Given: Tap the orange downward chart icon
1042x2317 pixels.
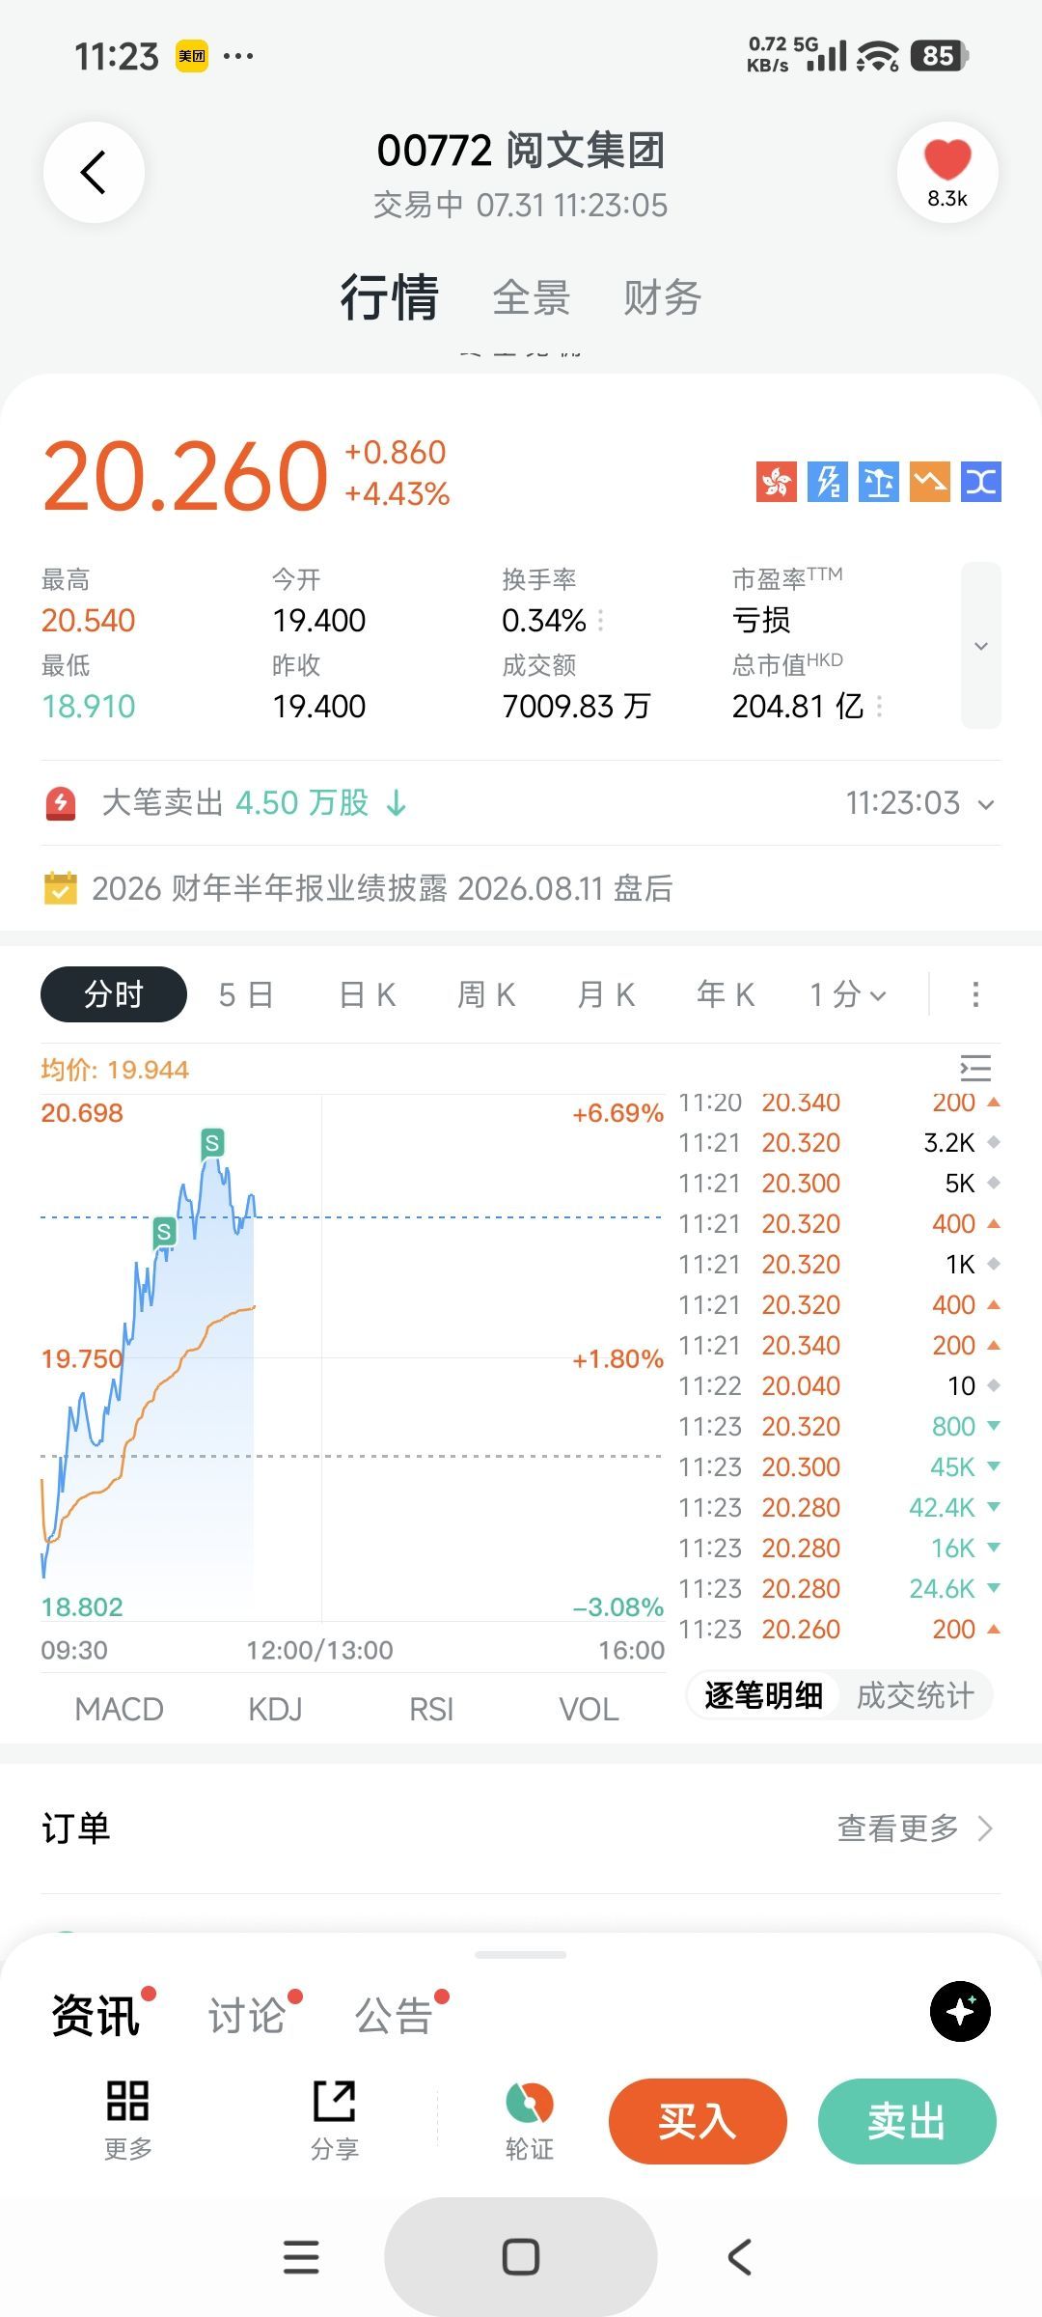Looking at the screenshot, I should click(x=930, y=481).
